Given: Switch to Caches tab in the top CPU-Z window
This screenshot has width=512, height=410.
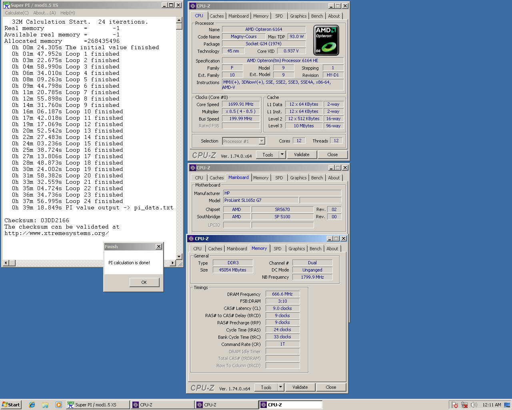Looking at the screenshot, I should pyautogui.click(x=217, y=16).
